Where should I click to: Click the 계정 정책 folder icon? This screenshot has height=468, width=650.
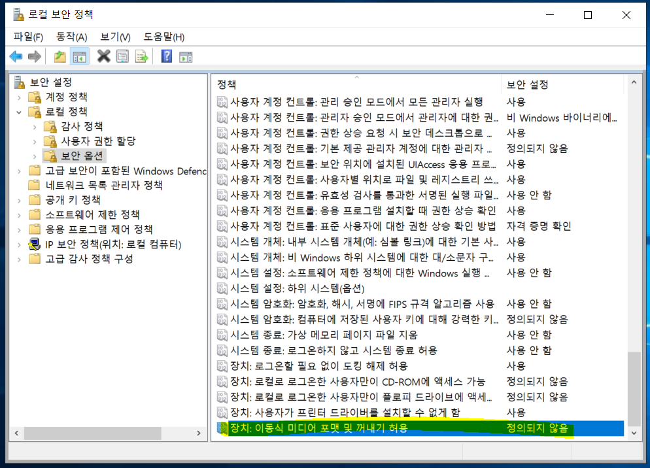click(35, 97)
